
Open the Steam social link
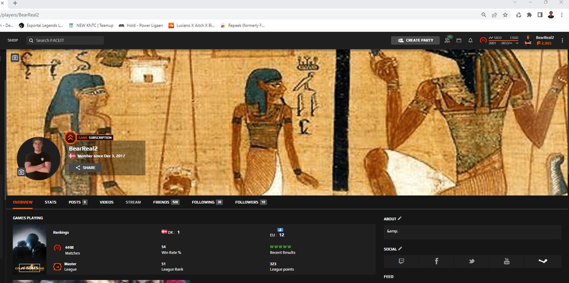tap(542, 261)
